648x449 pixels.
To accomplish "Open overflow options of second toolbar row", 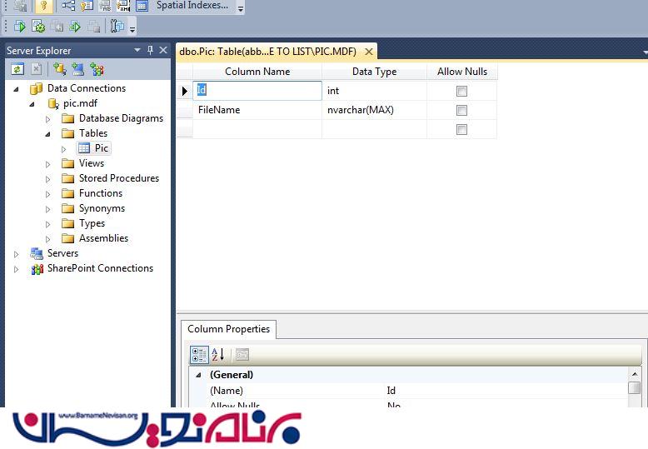I will tap(132, 29).
